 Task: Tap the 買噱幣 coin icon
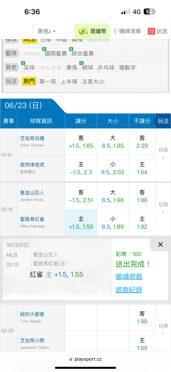(83, 31)
